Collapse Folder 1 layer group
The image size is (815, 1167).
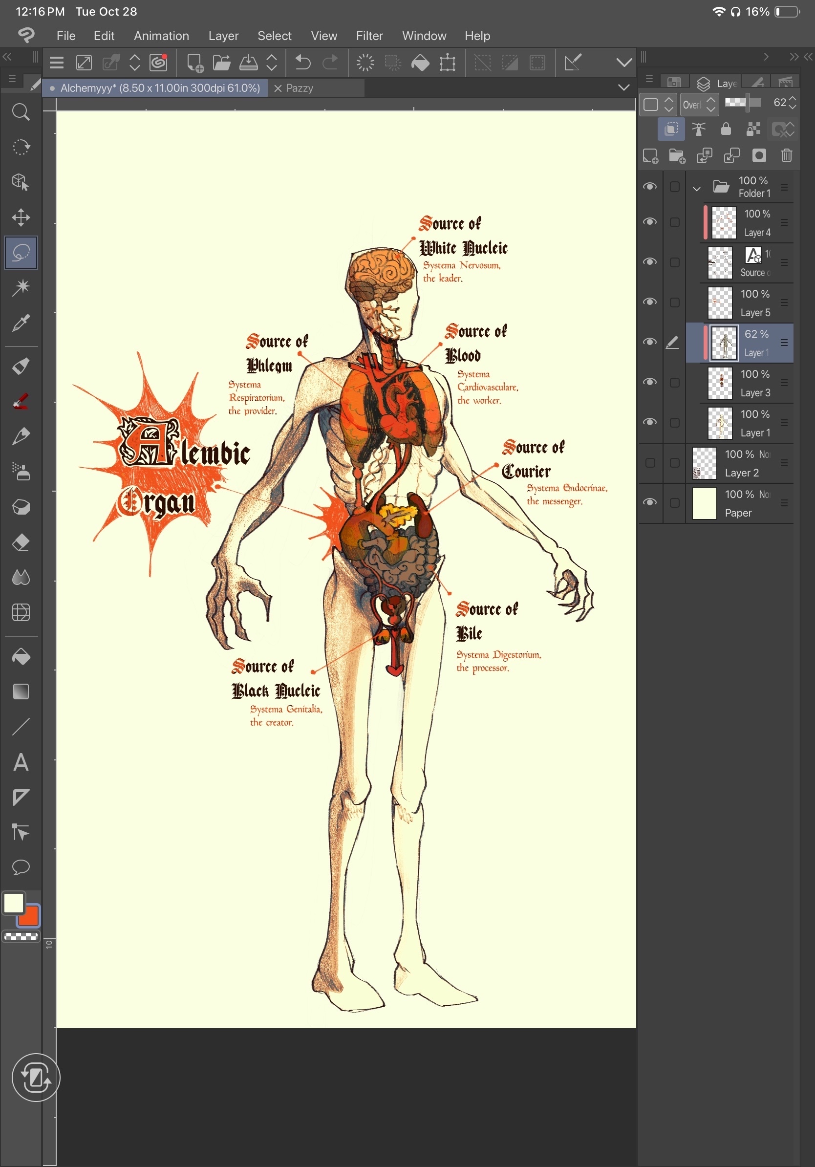pos(697,189)
